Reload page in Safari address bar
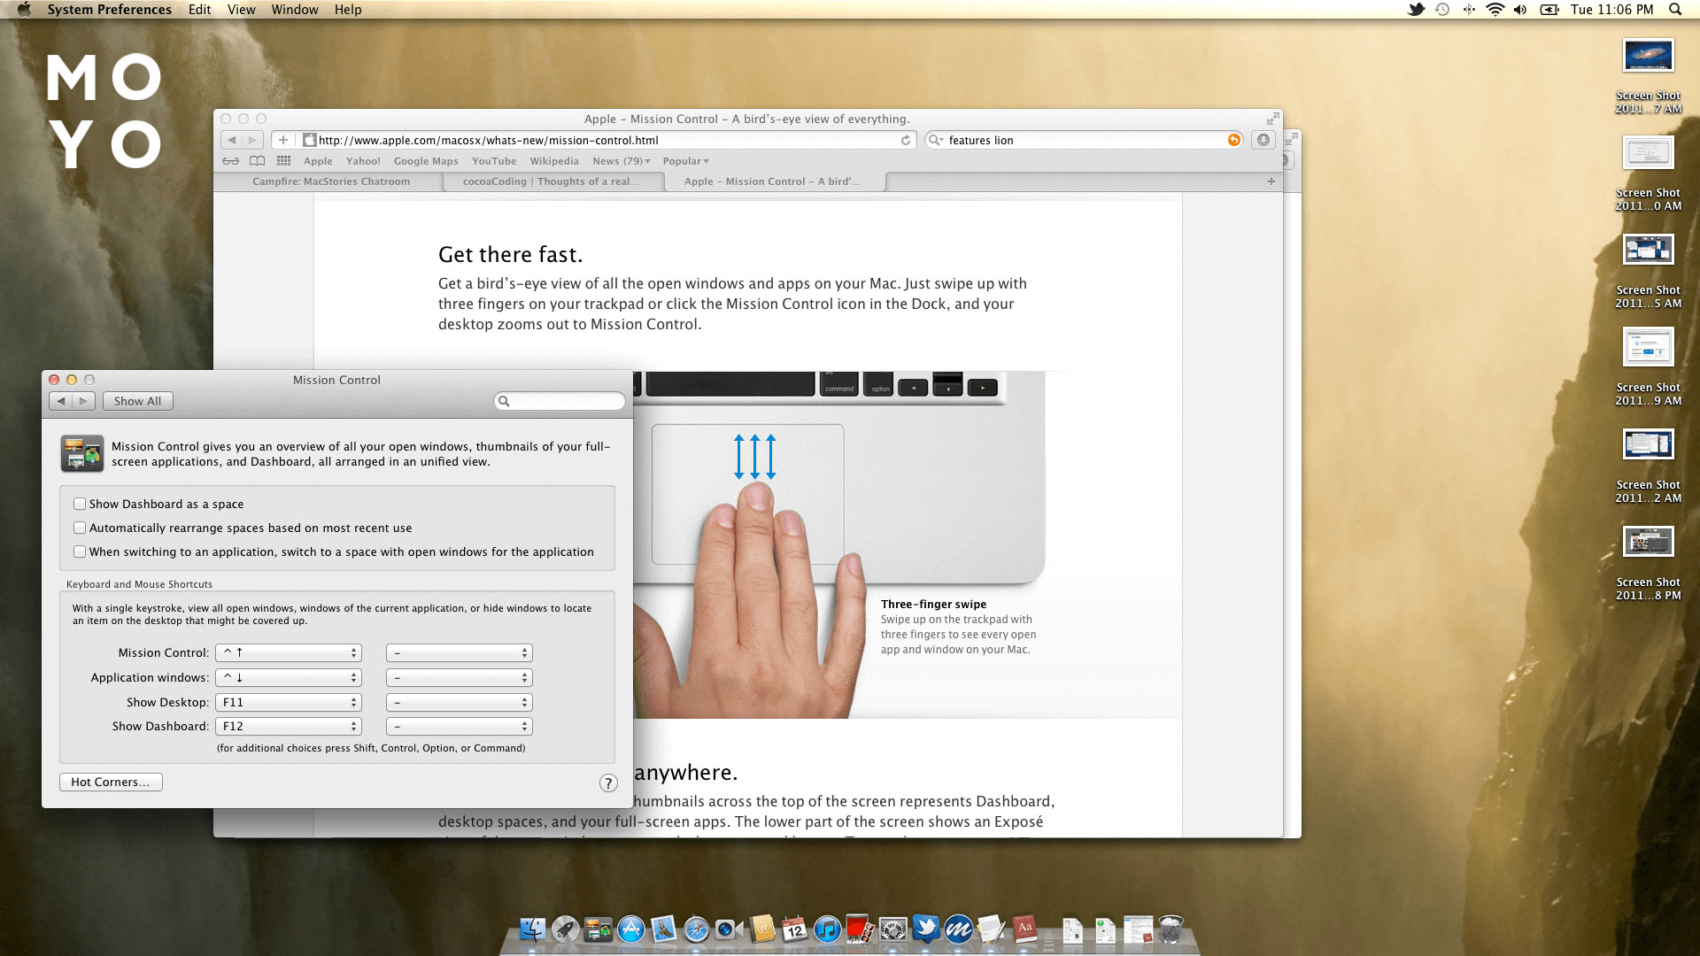 point(906,141)
